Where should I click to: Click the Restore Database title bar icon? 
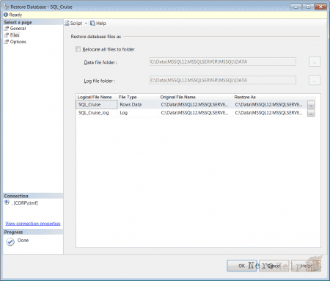[6, 7]
